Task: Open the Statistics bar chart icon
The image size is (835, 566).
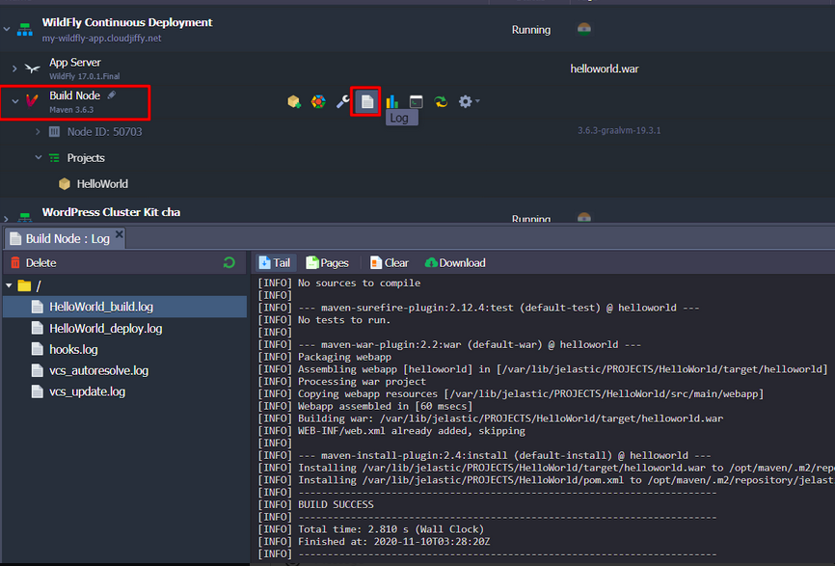Action: 392,101
